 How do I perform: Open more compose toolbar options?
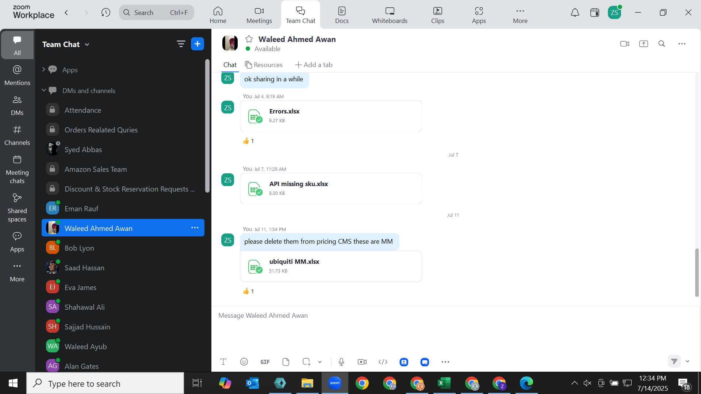445,362
